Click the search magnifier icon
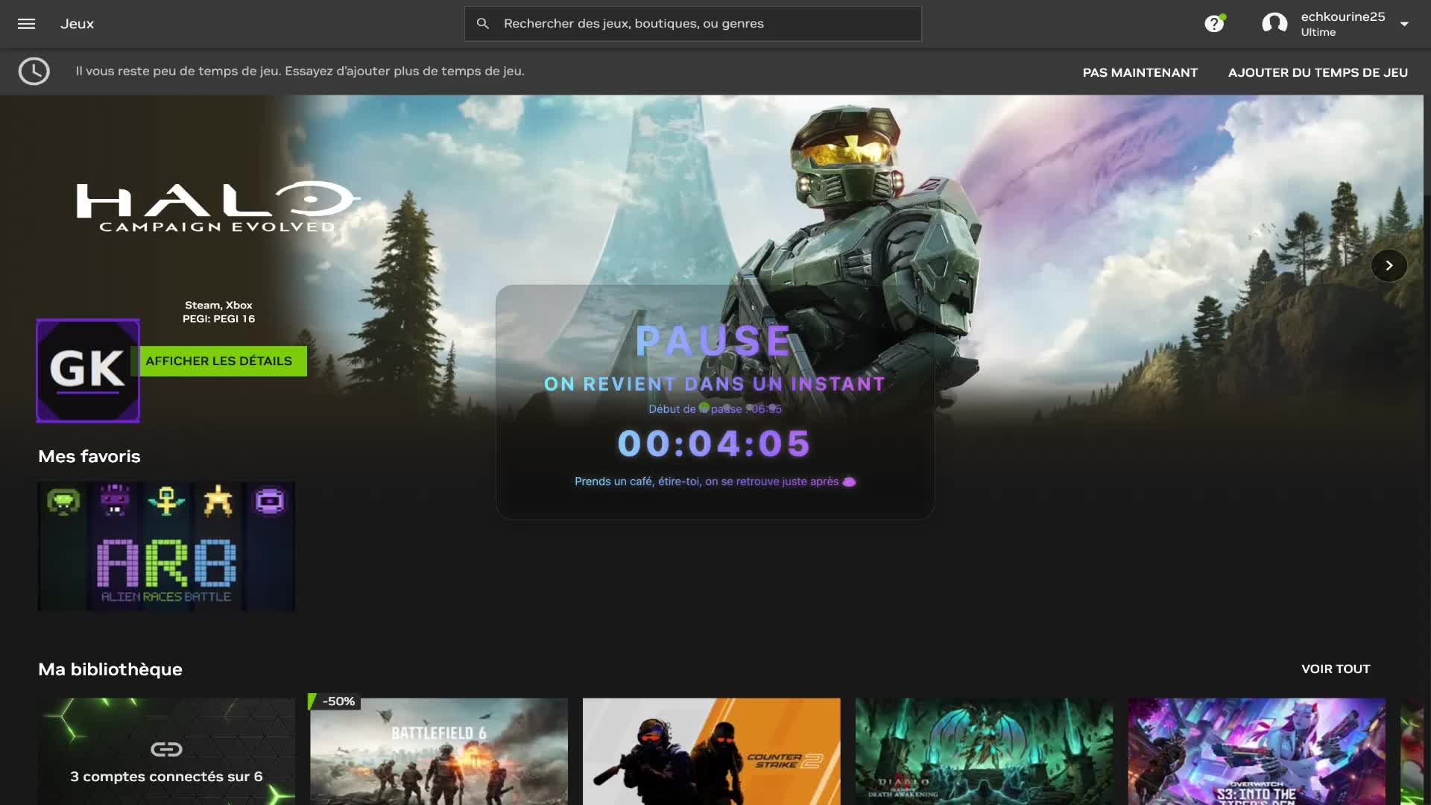Screen dimensions: 1431x805 tap(483, 24)
